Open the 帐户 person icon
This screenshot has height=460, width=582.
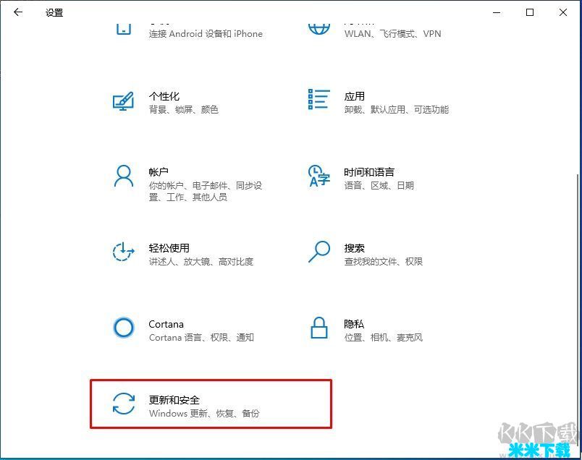click(124, 176)
